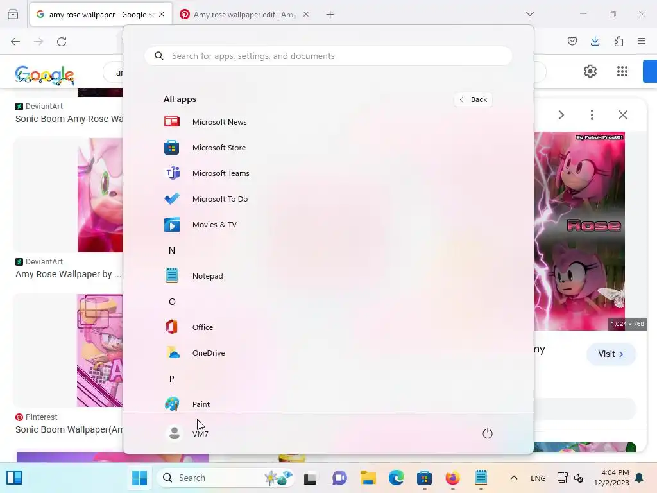The width and height of the screenshot is (657, 493).
Task: Focus the Start menu search field
Action: pos(328,56)
